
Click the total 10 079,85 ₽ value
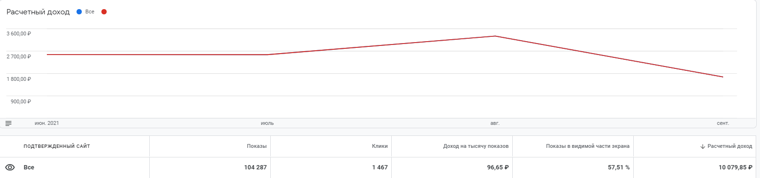pyautogui.click(x=735, y=167)
